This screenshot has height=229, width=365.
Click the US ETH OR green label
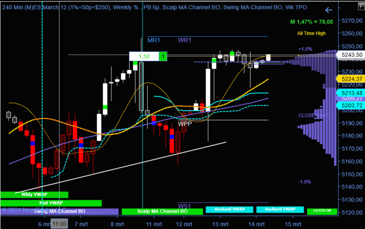pos(322,211)
